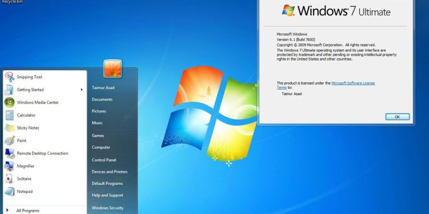Open the Notepad icon
The height and width of the screenshot is (214, 429).
pos(10,191)
